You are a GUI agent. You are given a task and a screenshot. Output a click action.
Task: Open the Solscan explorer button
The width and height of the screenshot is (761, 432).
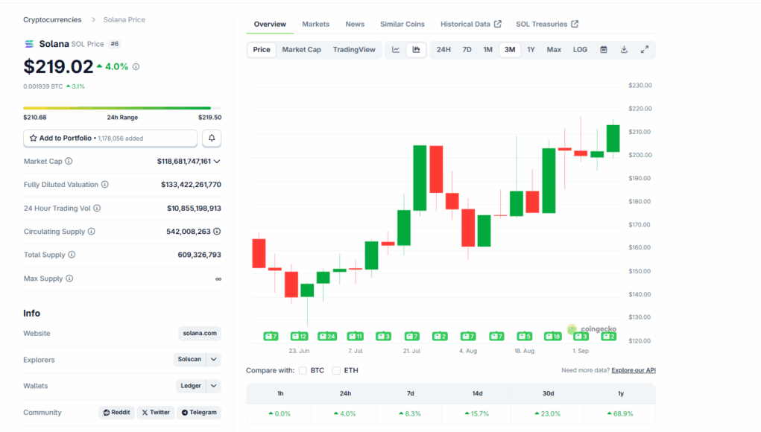tap(189, 360)
